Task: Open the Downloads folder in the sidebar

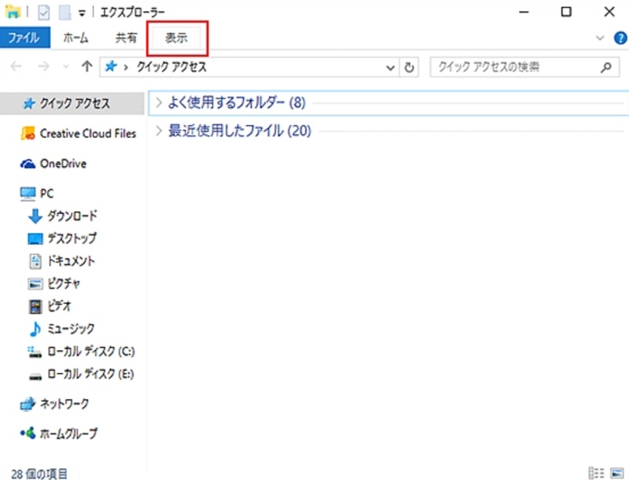Action: [71, 216]
